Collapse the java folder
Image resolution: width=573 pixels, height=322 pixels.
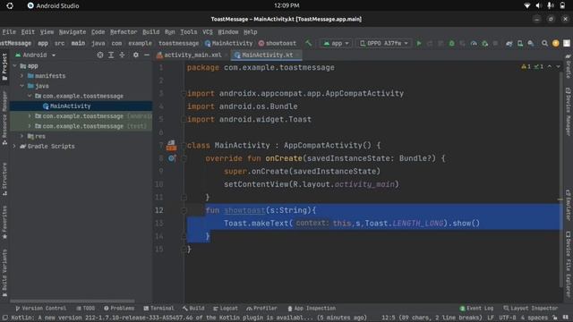tap(21, 86)
